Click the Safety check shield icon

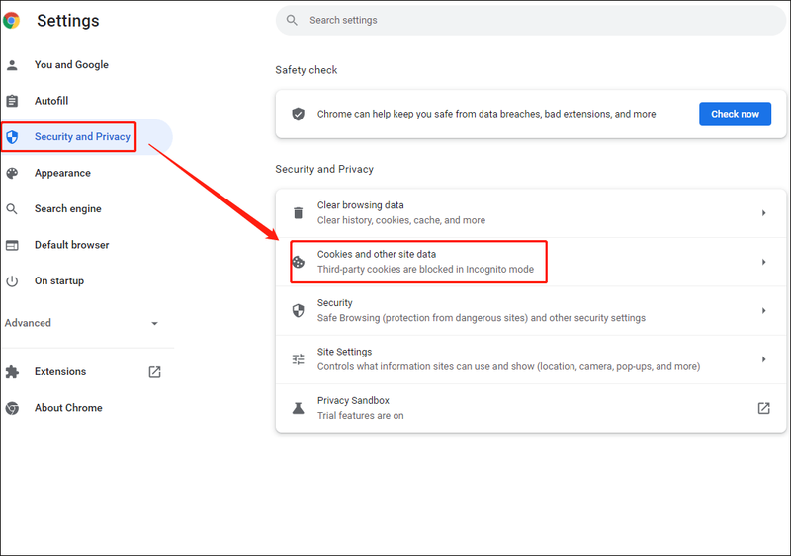[x=299, y=114]
